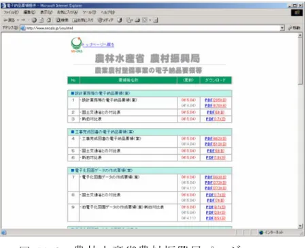Download row 9 PDF dated H16.04
Screen dimensions: 306x248
(216, 207)
